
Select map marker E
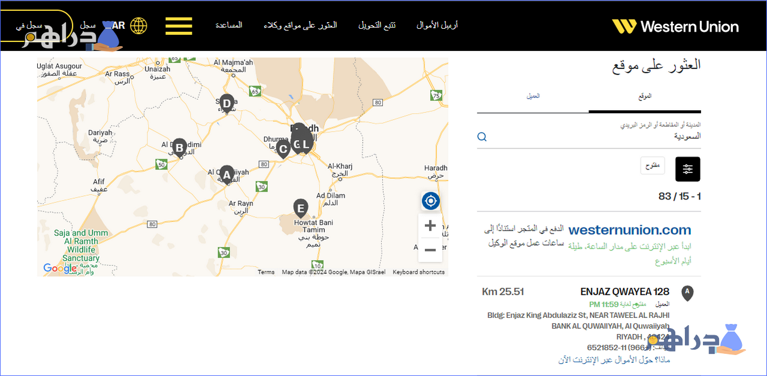(x=301, y=208)
